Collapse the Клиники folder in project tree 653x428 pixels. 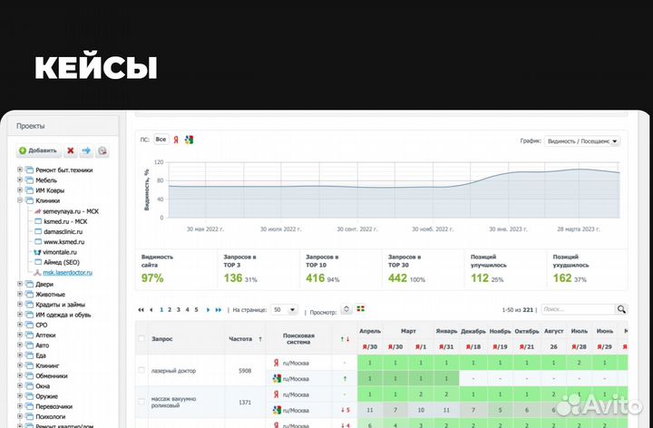[20, 200]
